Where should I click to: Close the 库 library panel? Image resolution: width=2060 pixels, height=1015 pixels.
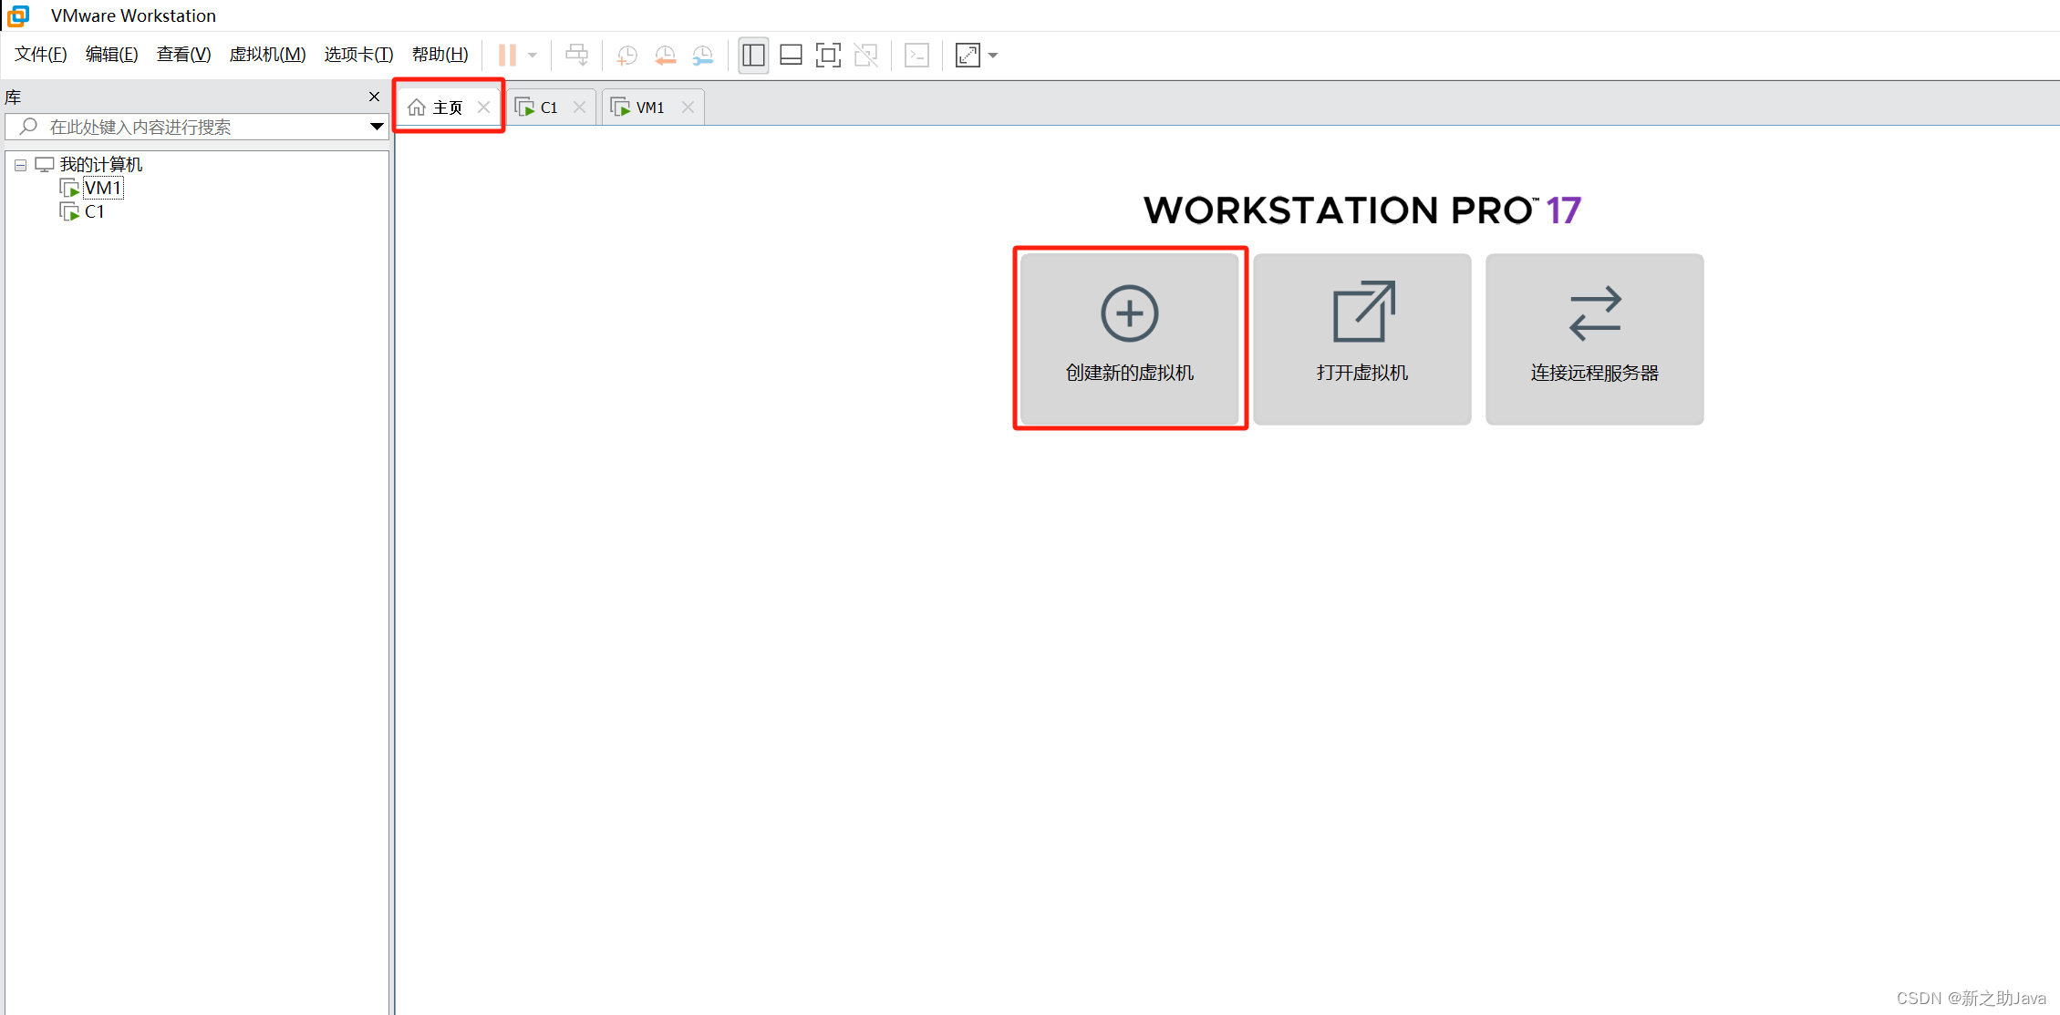tap(374, 97)
